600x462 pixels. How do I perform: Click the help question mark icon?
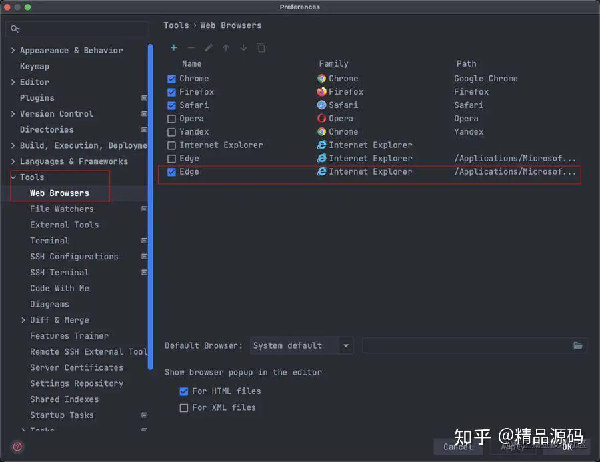[17, 447]
